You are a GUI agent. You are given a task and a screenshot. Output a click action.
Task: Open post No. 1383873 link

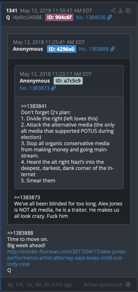[34, 88]
